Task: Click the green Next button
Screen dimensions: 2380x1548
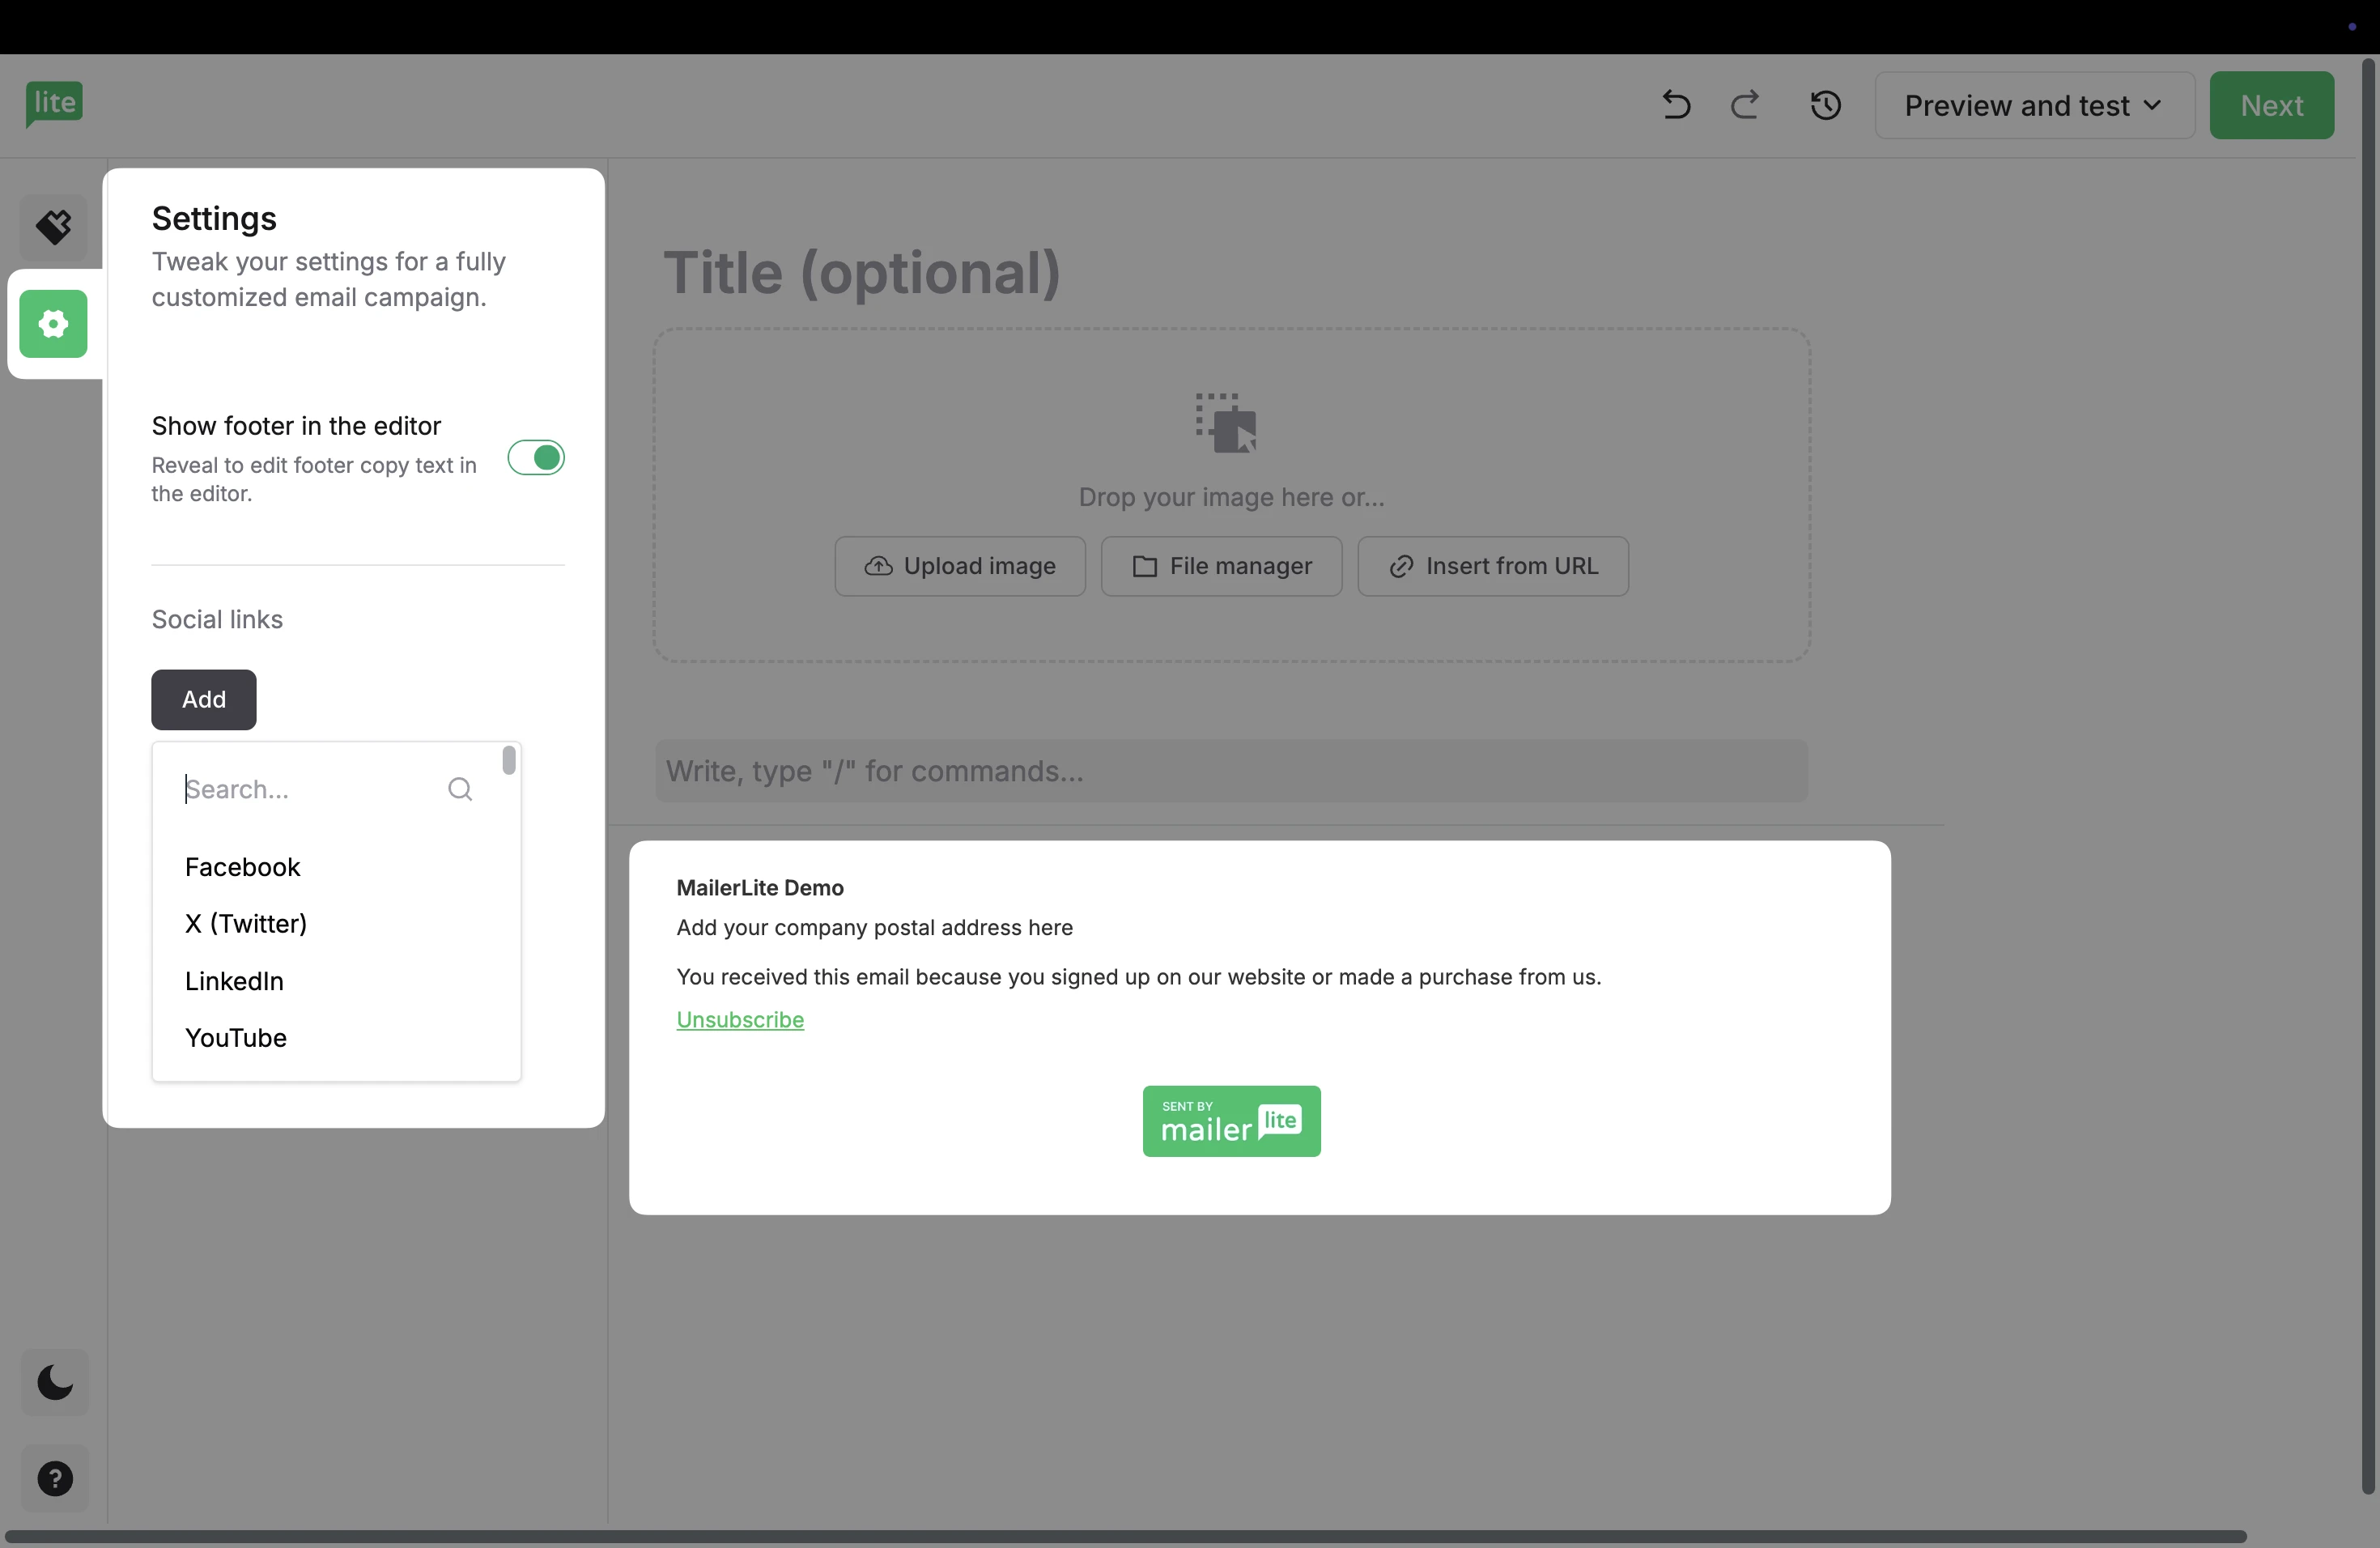Action: [x=2271, y=105]
